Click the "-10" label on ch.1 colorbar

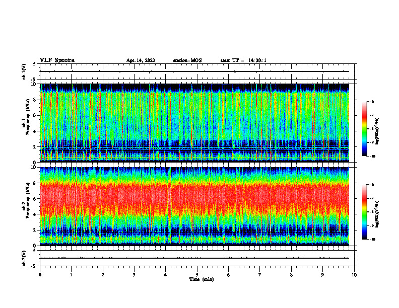pos(372,157)
